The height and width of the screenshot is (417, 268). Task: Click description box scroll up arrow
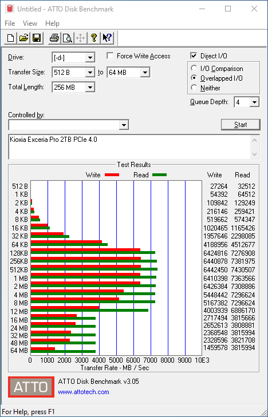click(x=255, y=140)
